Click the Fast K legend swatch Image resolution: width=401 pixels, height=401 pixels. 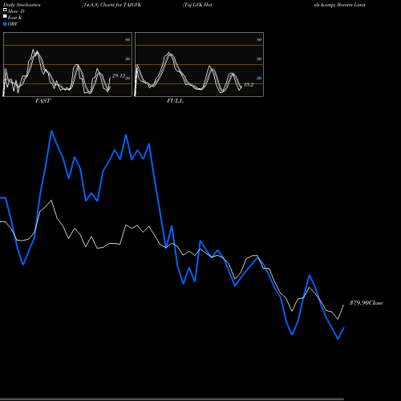5,16
